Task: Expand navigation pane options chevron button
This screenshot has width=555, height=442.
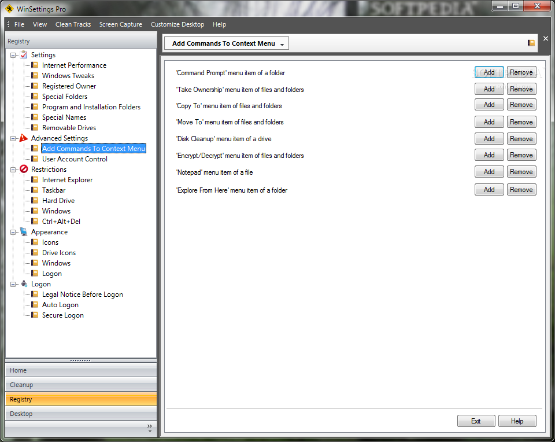Action: tap(150, 428)
